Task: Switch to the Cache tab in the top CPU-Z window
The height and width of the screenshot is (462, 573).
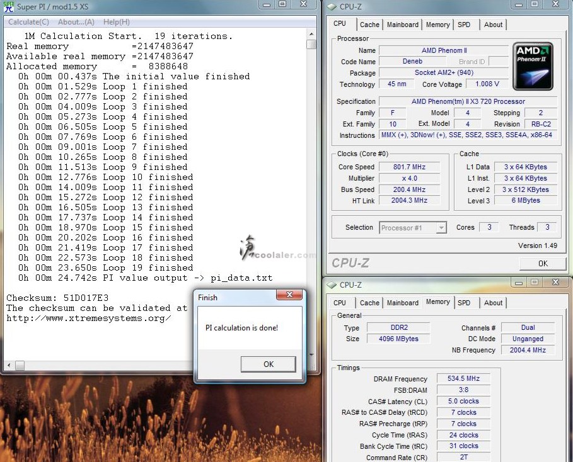Action: (x=369, y=25)
